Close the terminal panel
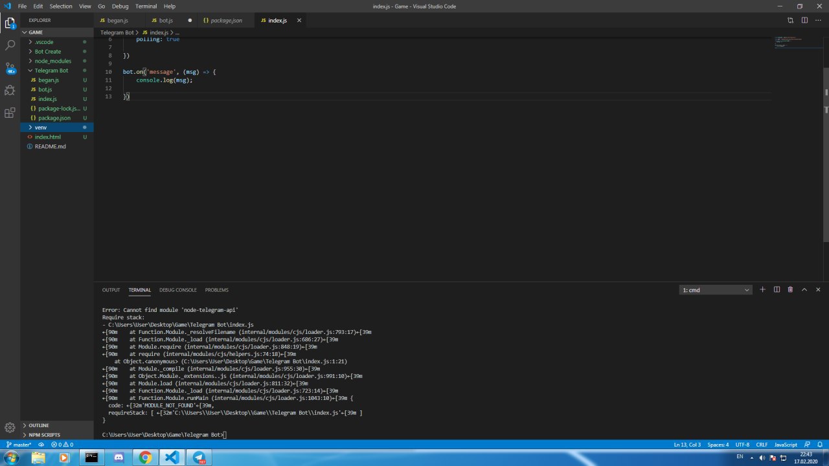Image resolution: width=829 pixels, height=466 pixels. point(818,289)
